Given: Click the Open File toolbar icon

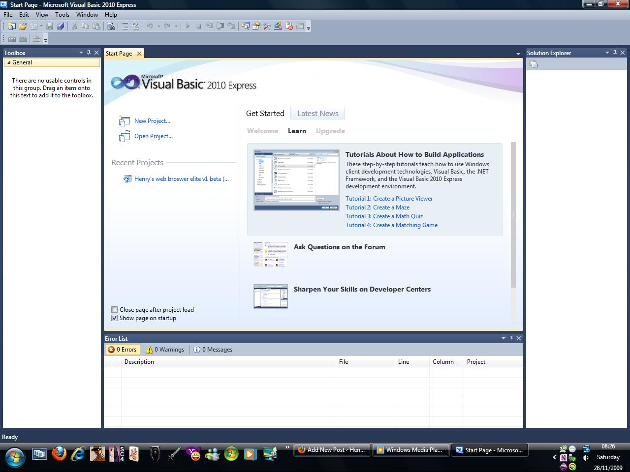Looking at the screenshot, I should tap(23, 27).
